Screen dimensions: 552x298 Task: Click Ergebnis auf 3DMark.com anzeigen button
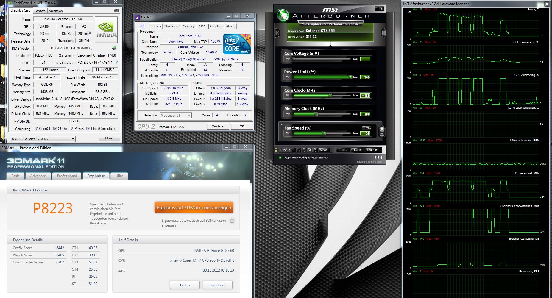pos(194,207)
